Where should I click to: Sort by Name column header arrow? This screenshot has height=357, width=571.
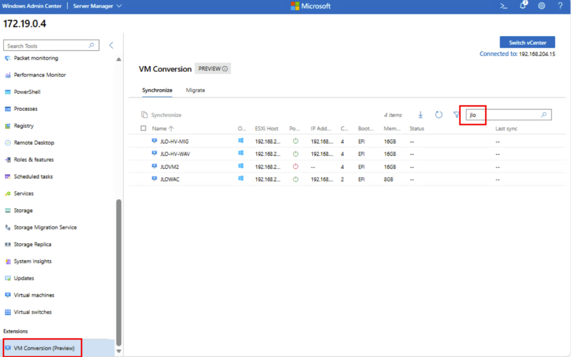click(x=171, y=129)
